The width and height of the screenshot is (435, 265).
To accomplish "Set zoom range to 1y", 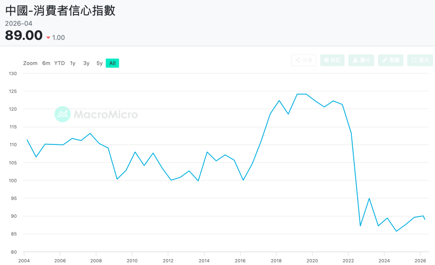I will point(72,63).
